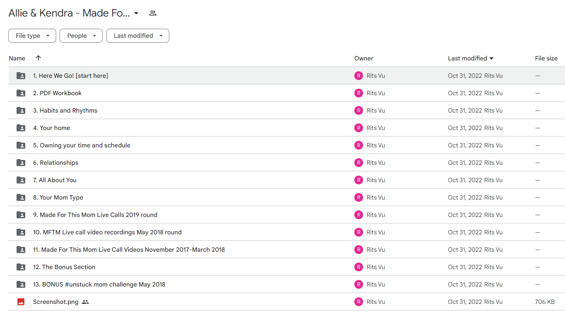Open the folder title dropdown arrow
Screen dimensions: 565x320
coord(136,13)
